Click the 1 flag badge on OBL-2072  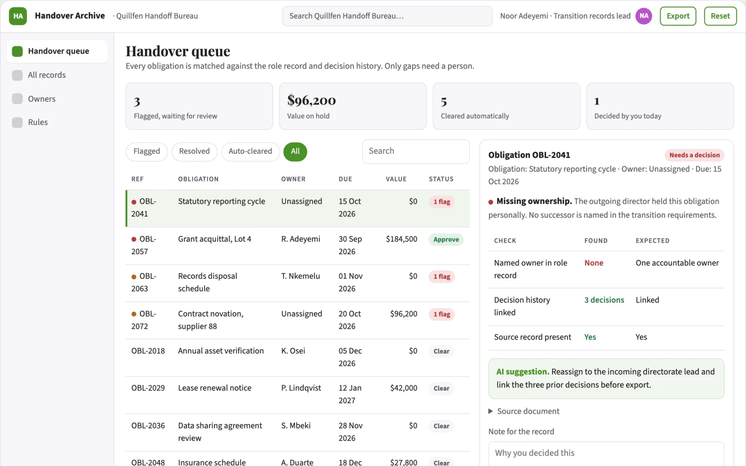442,314
